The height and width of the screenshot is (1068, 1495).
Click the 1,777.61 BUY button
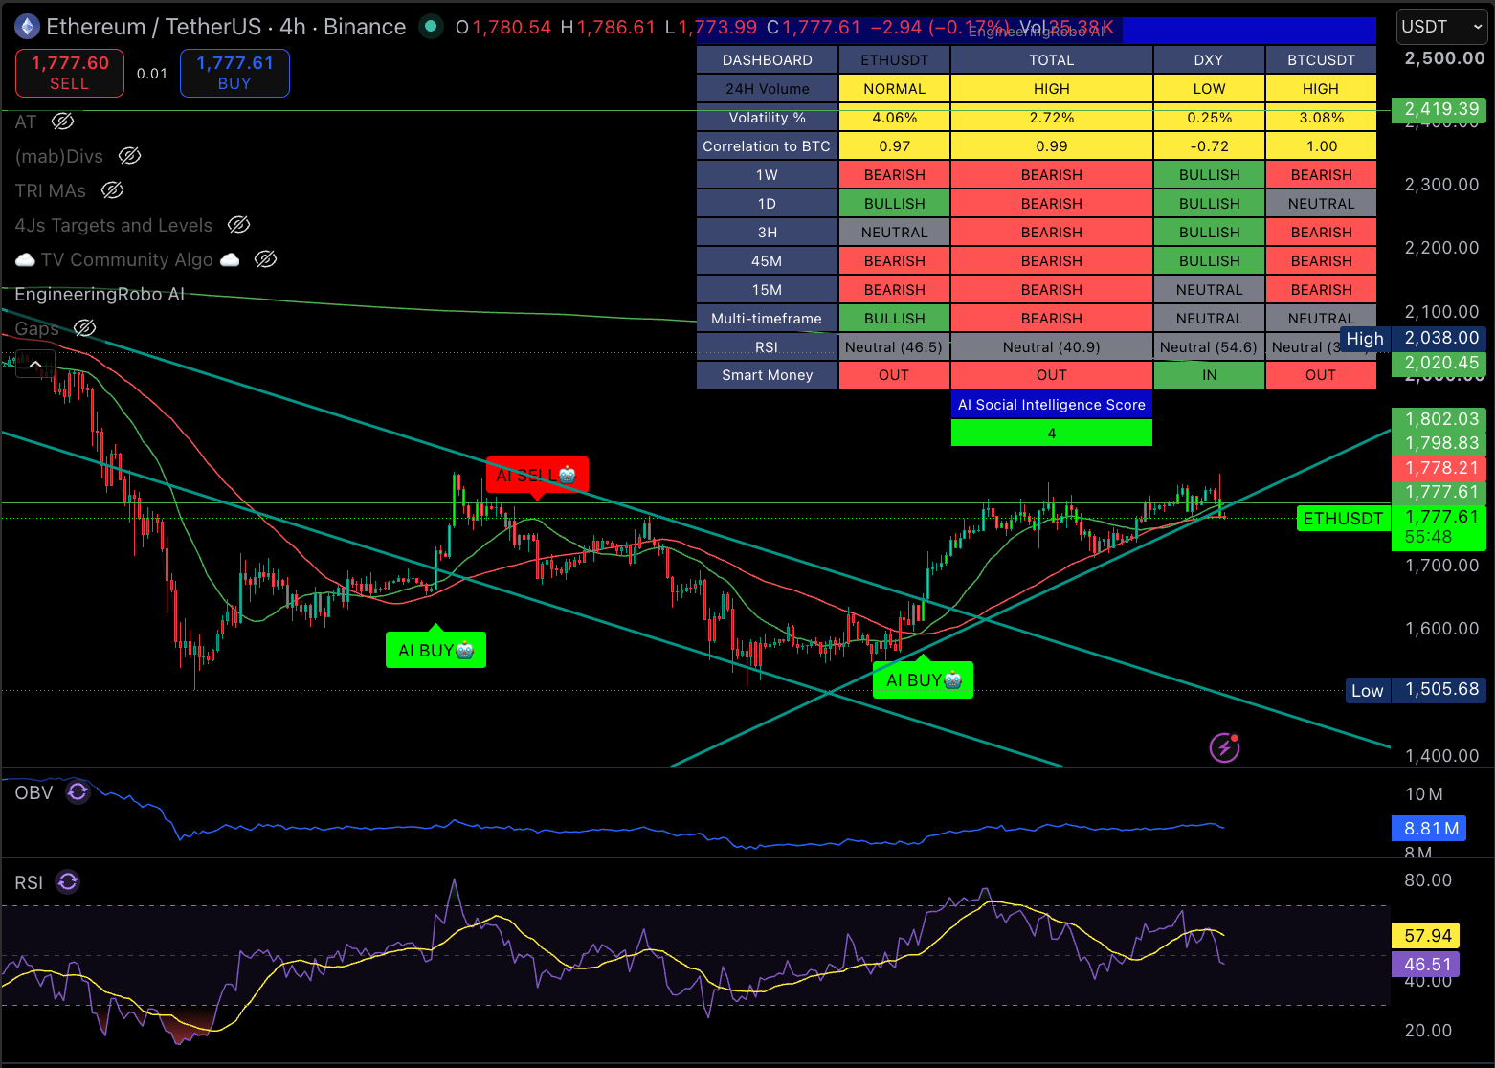[x=234, y=73]
